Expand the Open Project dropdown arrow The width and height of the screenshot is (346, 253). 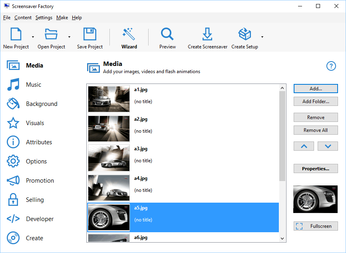69,37
